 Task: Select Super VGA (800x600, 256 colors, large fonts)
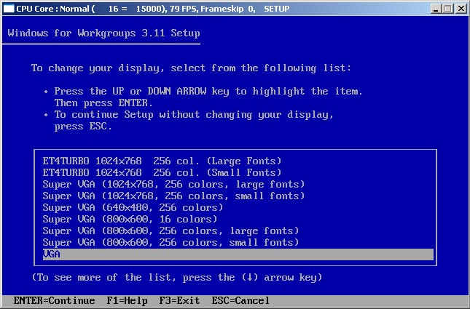coord(171,231)
